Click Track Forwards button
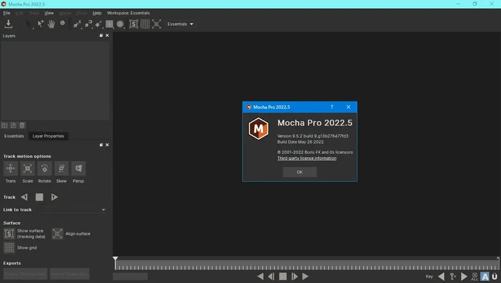Screen dimensions: 501x283 (x=54, y=197)
